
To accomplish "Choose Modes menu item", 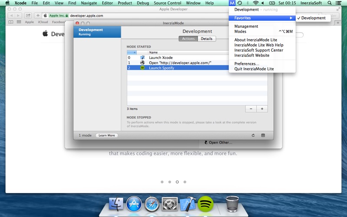I will coord(262,31).
